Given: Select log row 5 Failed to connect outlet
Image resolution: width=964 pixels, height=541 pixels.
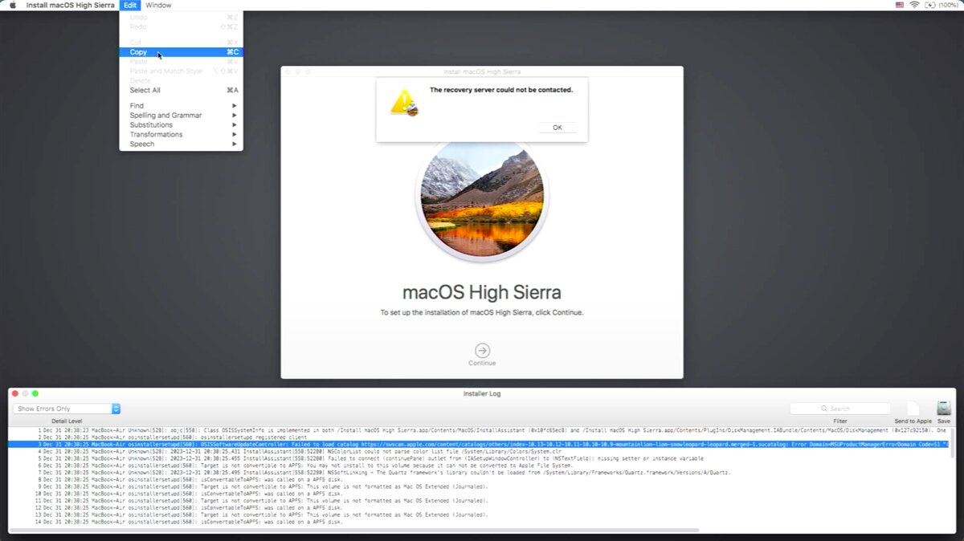Looking at the screenshot, I should click(x=480, y=458).
